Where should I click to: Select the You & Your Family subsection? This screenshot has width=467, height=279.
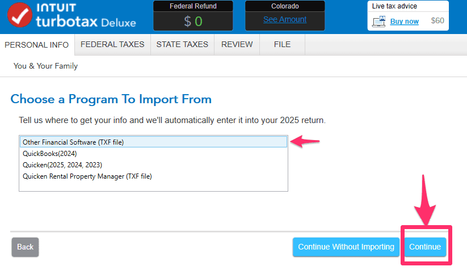45,66
